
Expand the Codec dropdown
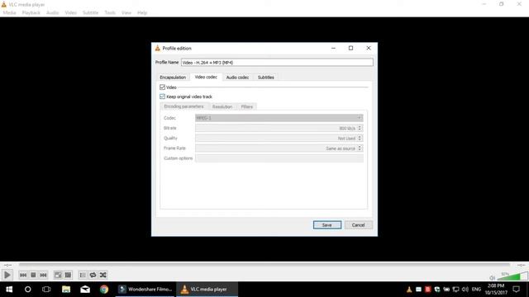[279, 118]
